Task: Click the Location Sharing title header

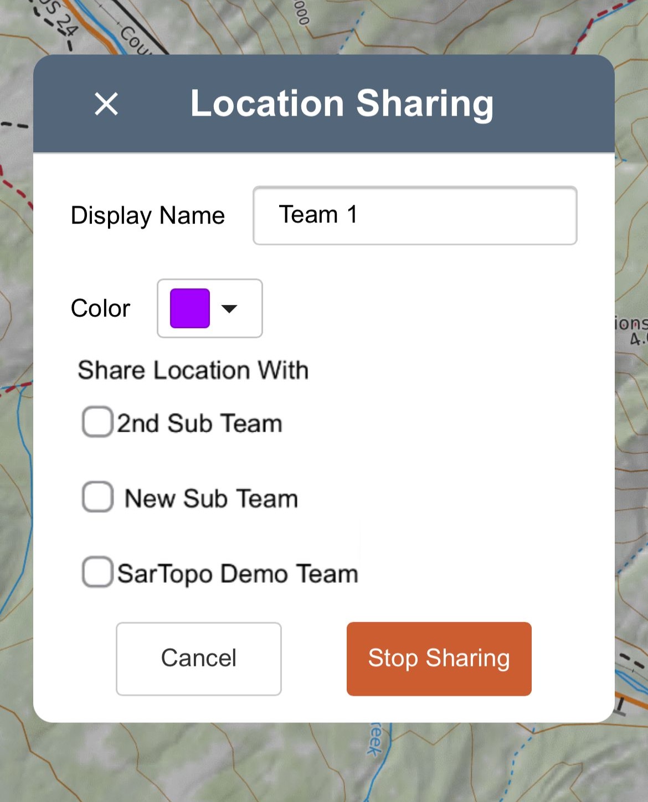Action: click(x=342, y=104)
